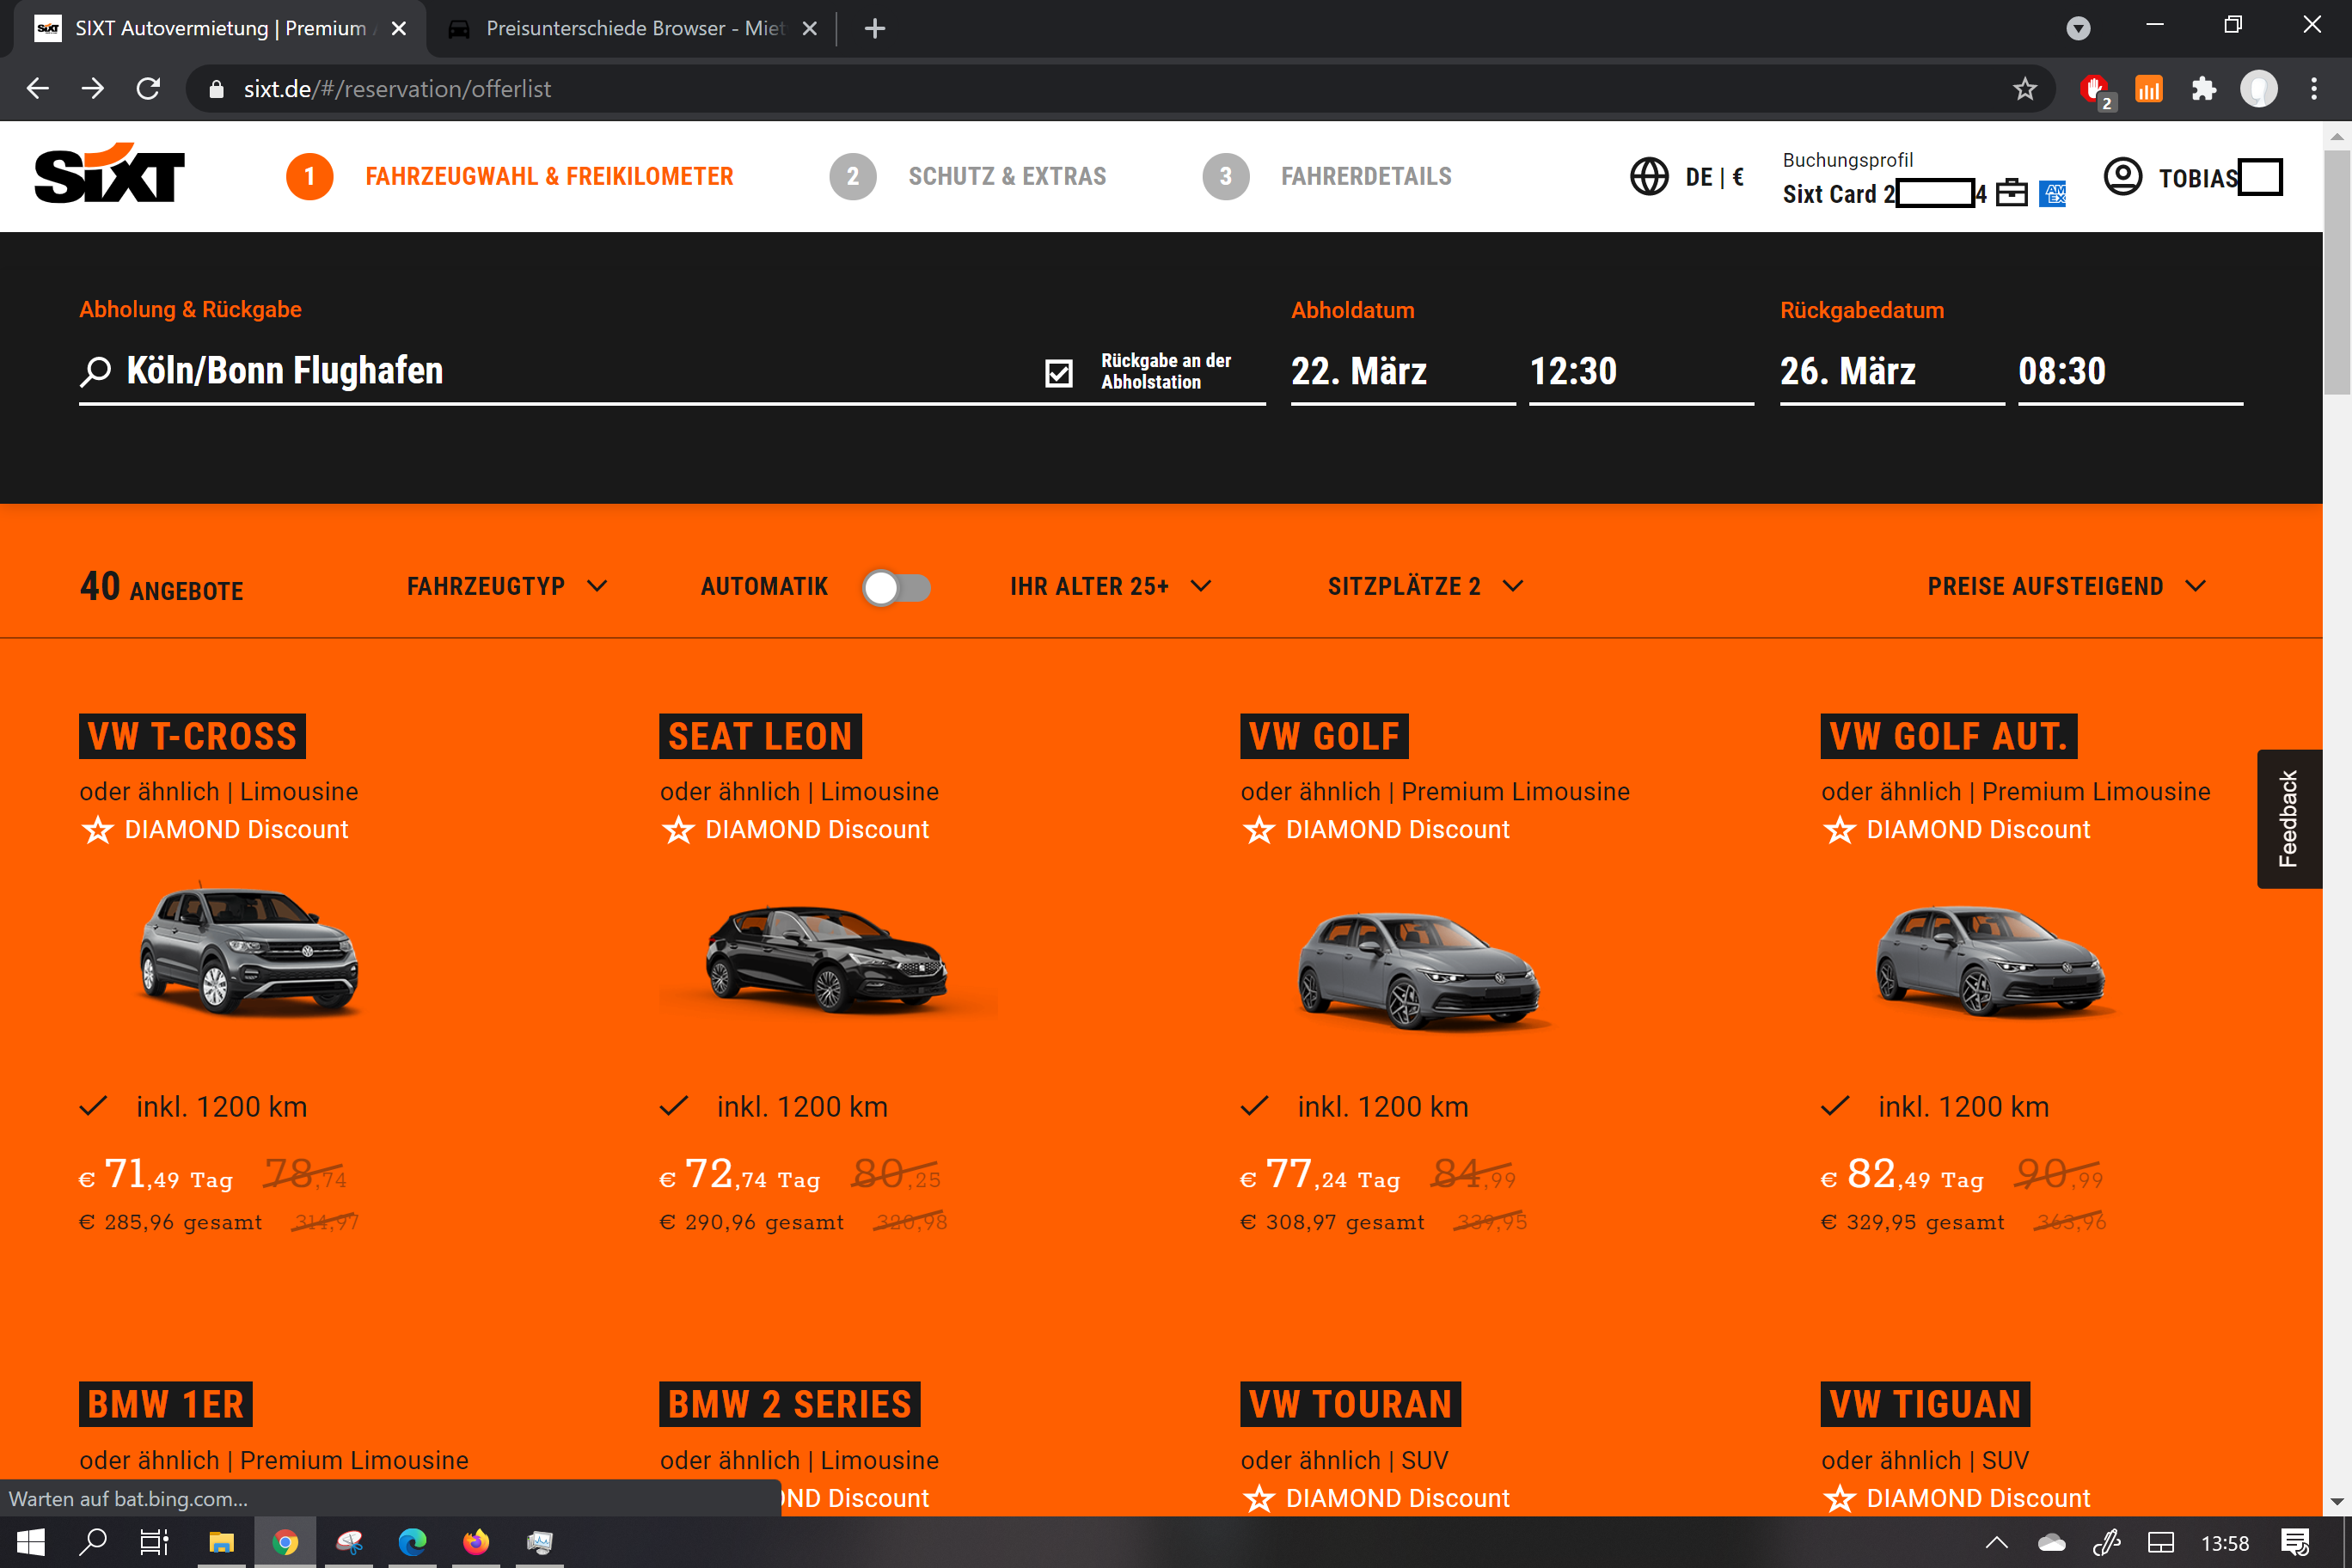Click the pickup date 22. März
2352x1568 pixels.
pos(1402,372)
